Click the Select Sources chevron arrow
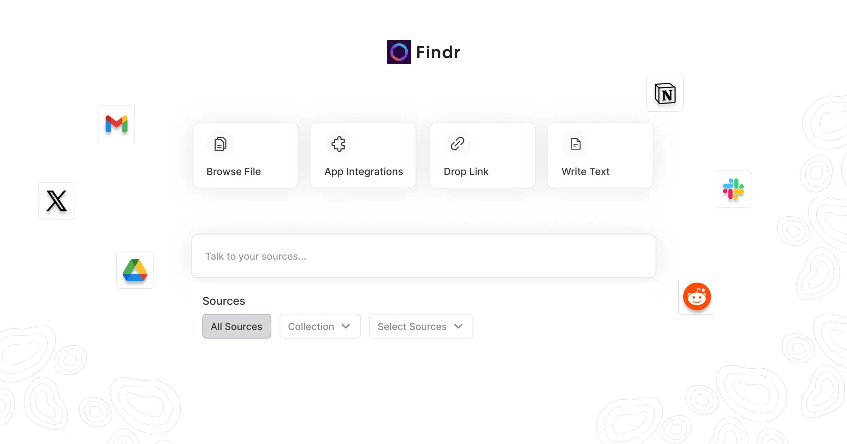 click(458, 326)
